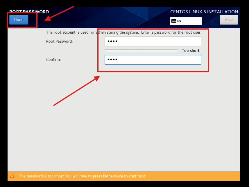This screenshot has width=249, height=187.
Task: Click the second password strength bar segment
Action: 132,51
